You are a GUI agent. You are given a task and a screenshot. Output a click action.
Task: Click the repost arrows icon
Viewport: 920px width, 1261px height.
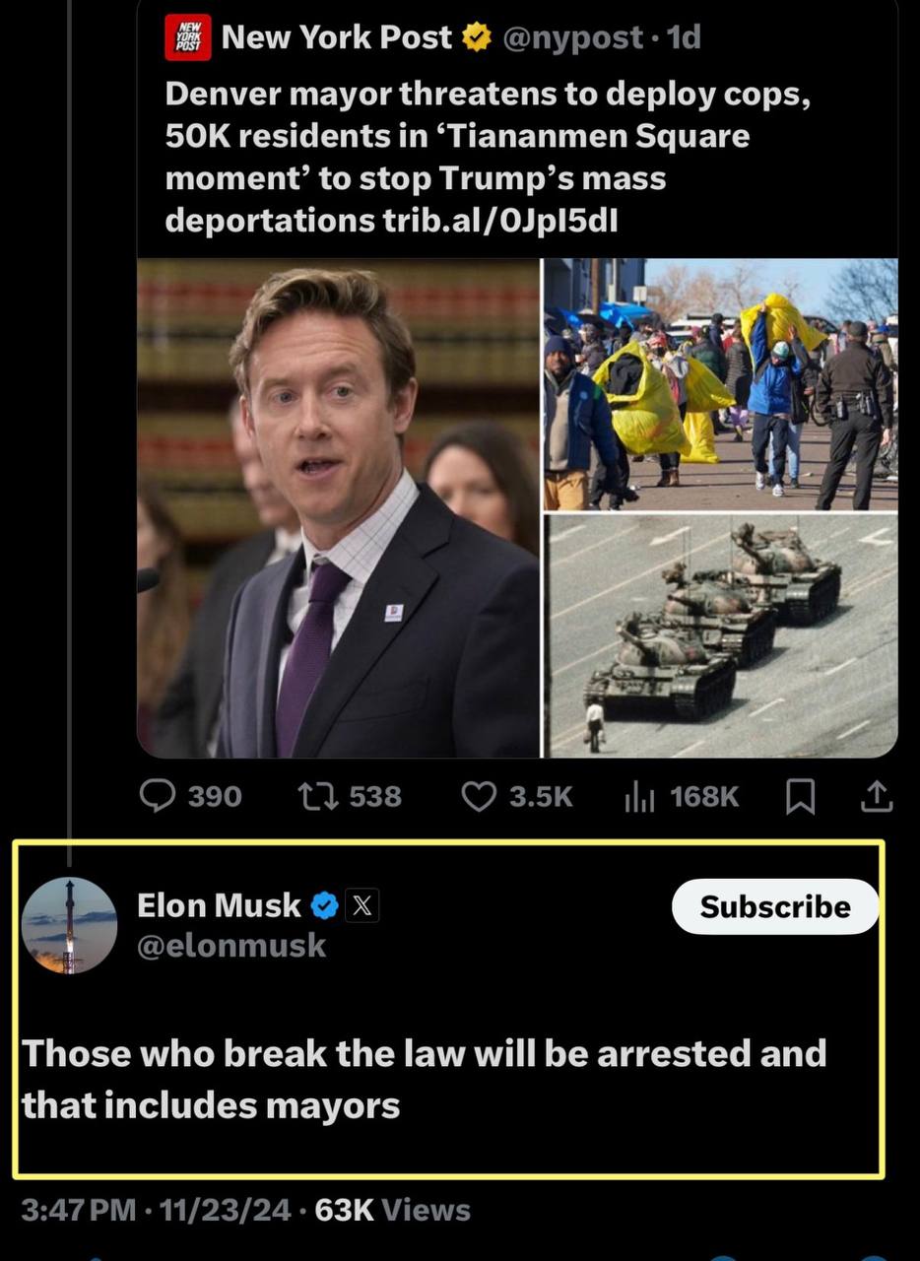click(316, 796)
